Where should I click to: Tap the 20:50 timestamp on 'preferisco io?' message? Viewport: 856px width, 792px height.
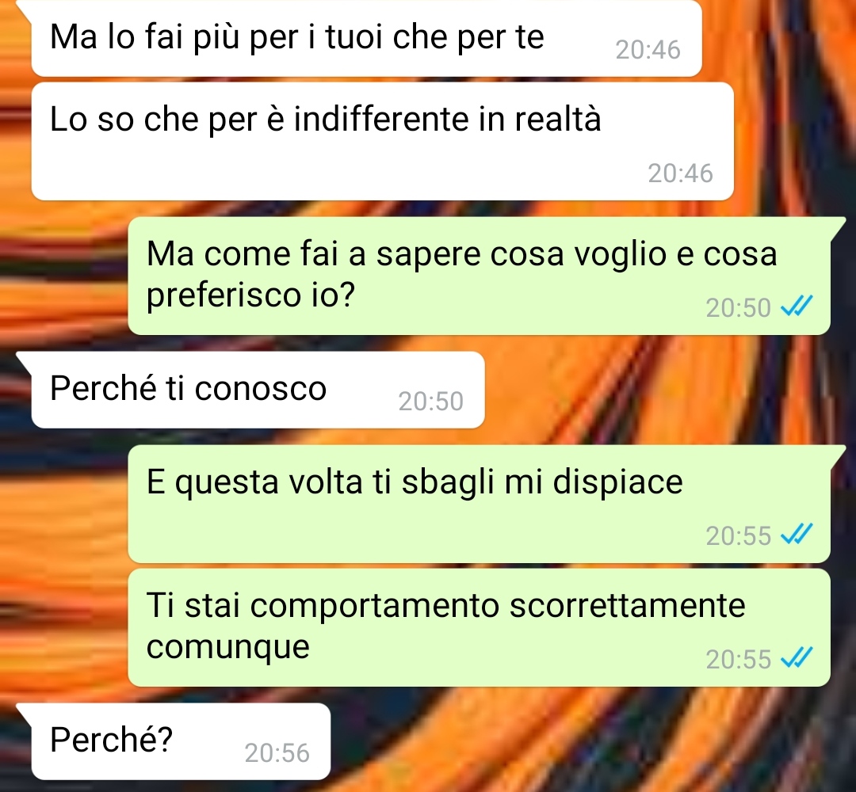pos(738,307)
